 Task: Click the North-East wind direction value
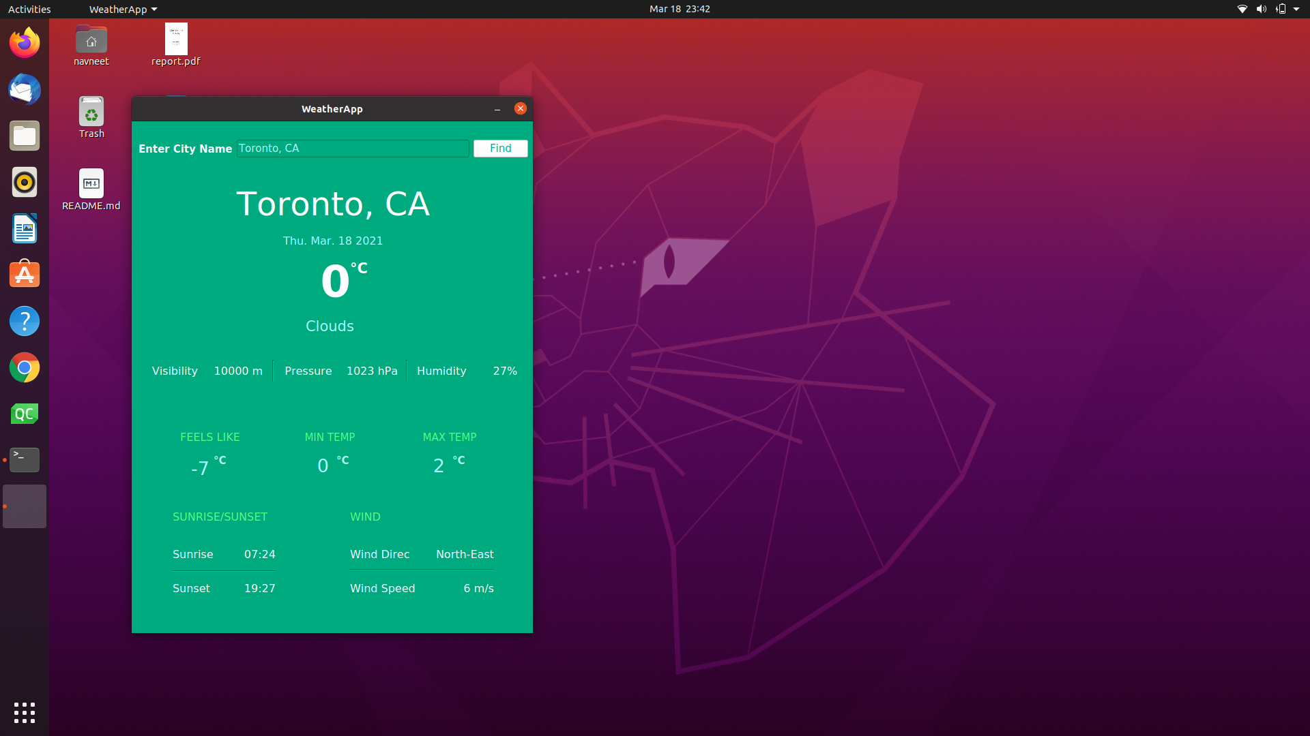point(465,554)
